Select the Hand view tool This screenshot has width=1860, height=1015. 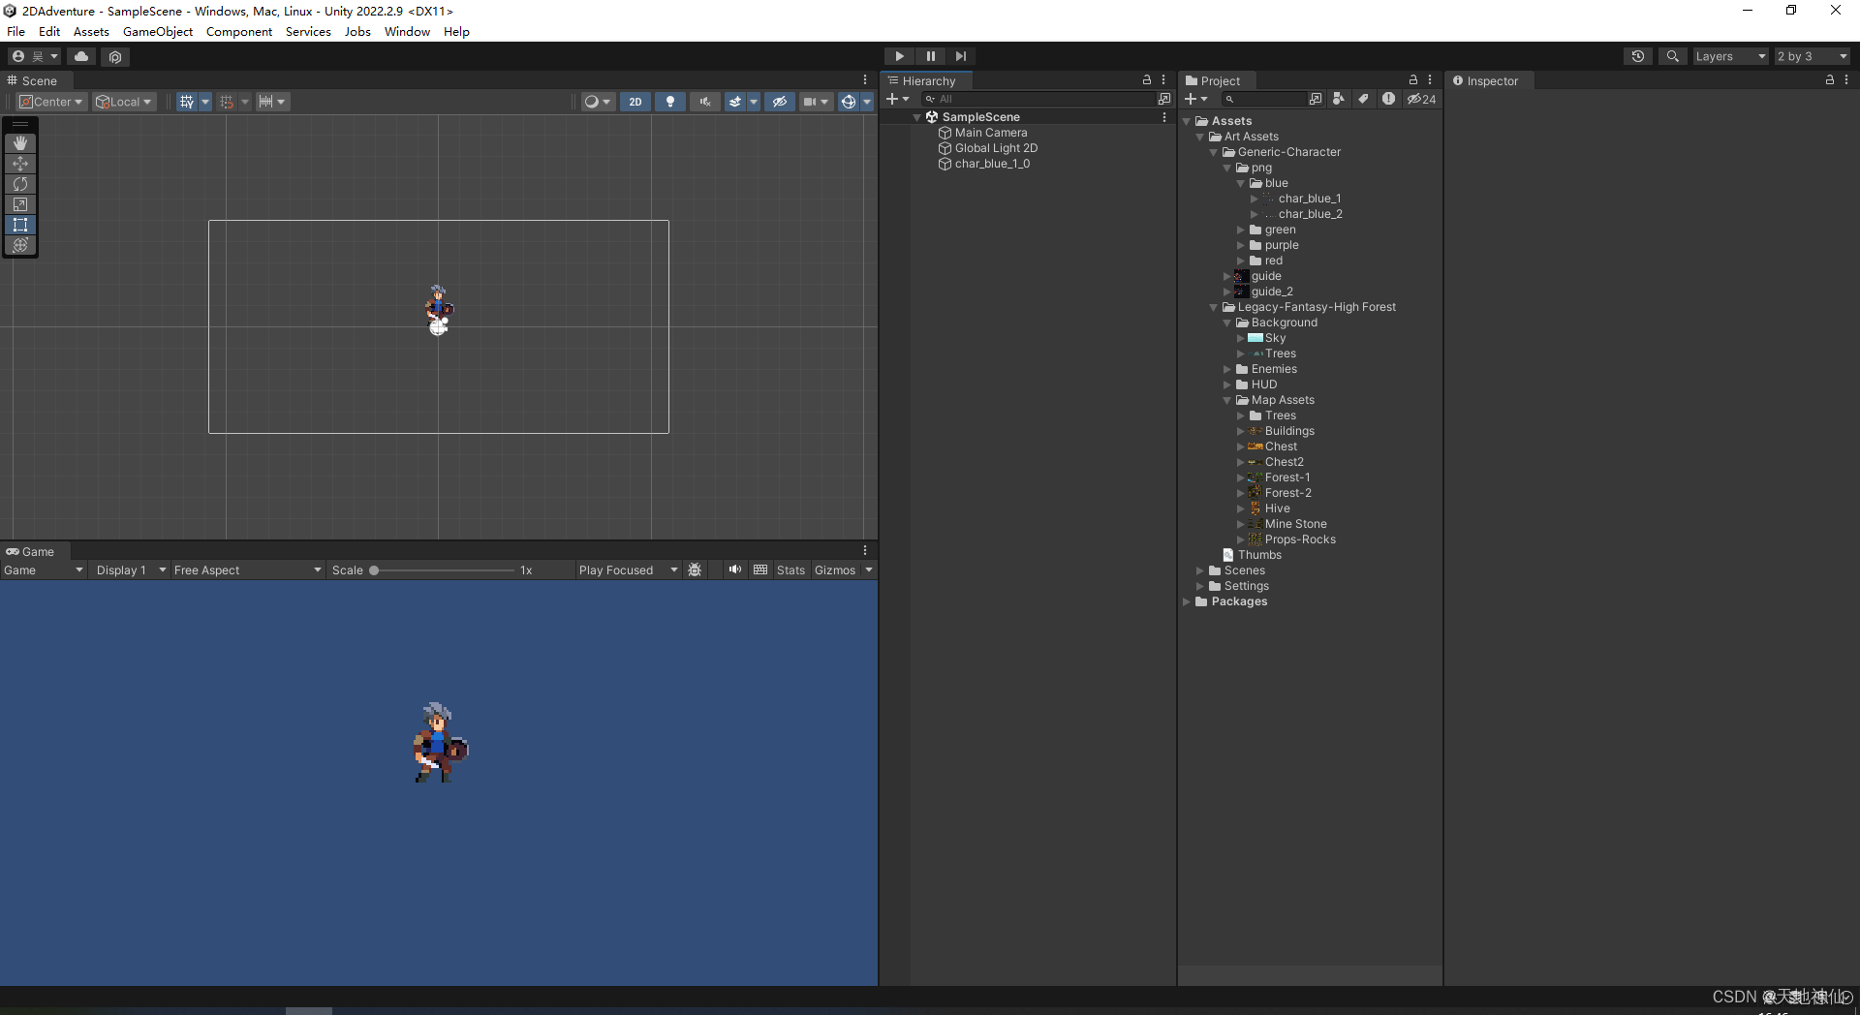(20, 143)
